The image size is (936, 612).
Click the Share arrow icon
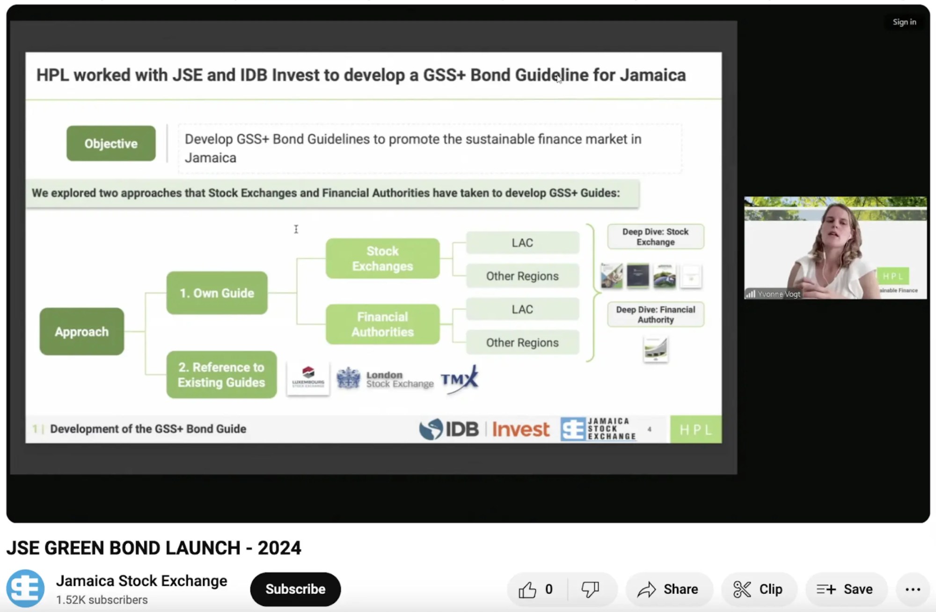[647, 590]
